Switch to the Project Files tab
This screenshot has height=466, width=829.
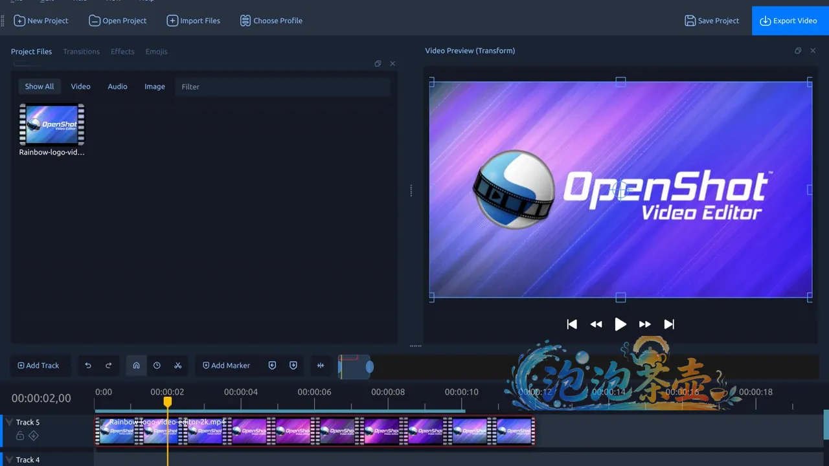(31, 51)
